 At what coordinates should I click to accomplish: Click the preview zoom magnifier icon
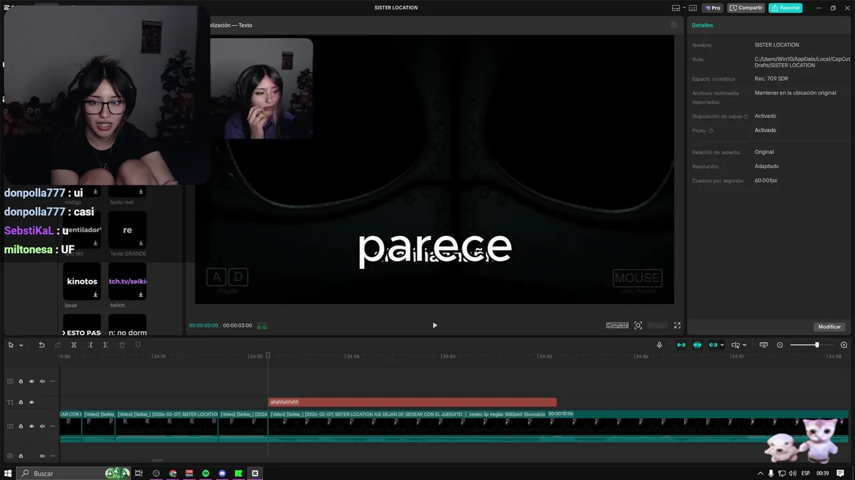coord(638,325)
